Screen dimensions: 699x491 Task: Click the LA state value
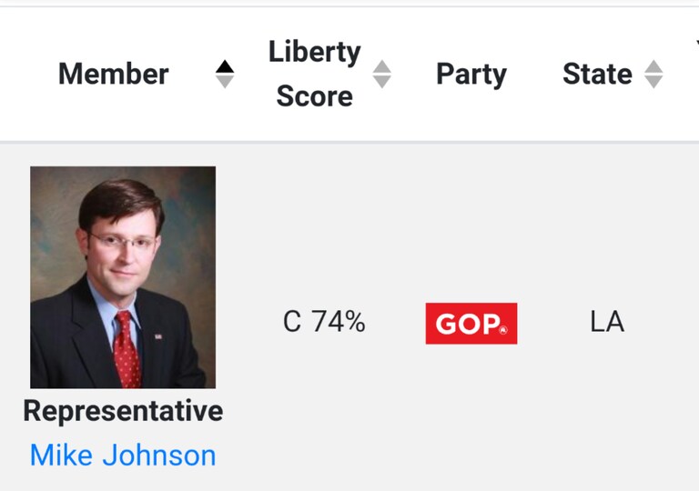tap(607, 322)
